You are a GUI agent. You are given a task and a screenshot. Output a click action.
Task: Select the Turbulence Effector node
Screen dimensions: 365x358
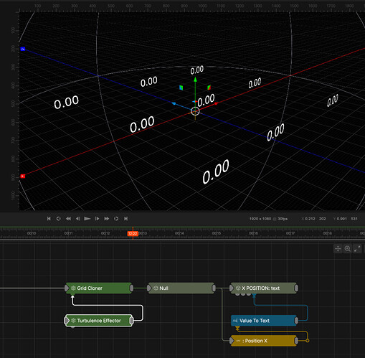[x=99, y=321]
